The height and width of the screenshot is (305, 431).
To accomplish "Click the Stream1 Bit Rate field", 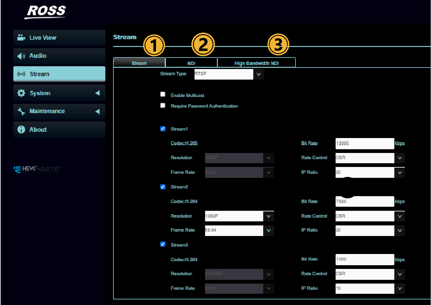I will tap(365, 143).
